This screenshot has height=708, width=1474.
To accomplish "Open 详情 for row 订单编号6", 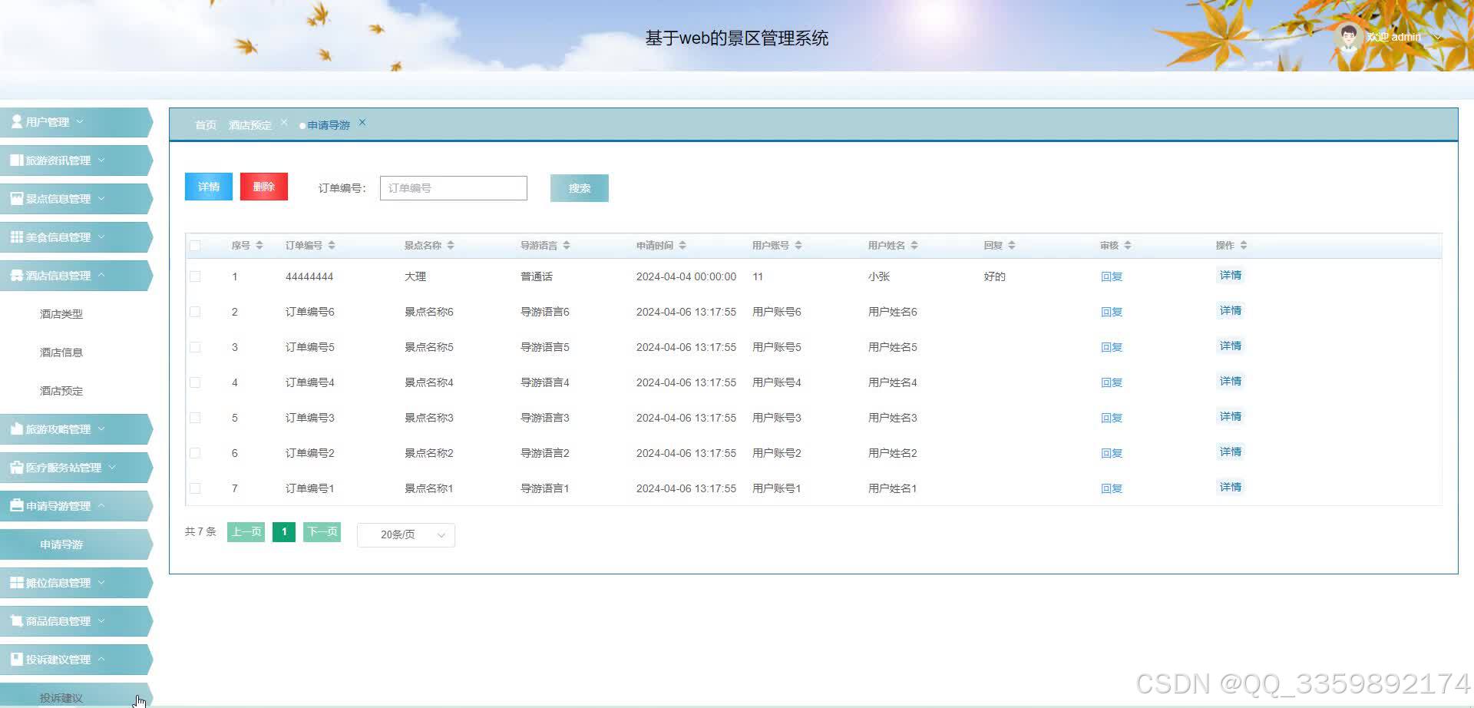I will pos(1231,310).
